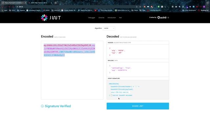
Task: Open the Libraries nav item
Action: point(101,18)
